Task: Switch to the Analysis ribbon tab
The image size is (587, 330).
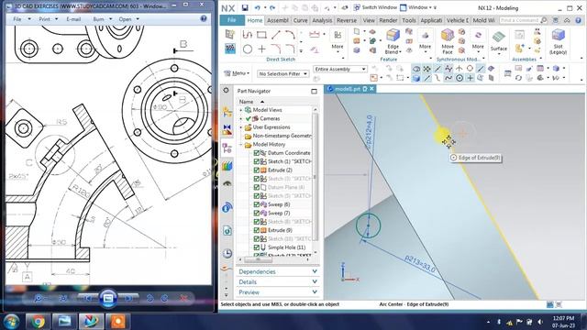Action: click(322, 20)
